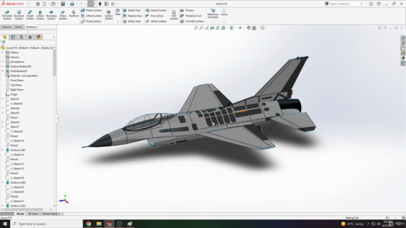Open Chrome from the taskbar
This screenshot has height=228, width=406.
(x=89, y=224)
